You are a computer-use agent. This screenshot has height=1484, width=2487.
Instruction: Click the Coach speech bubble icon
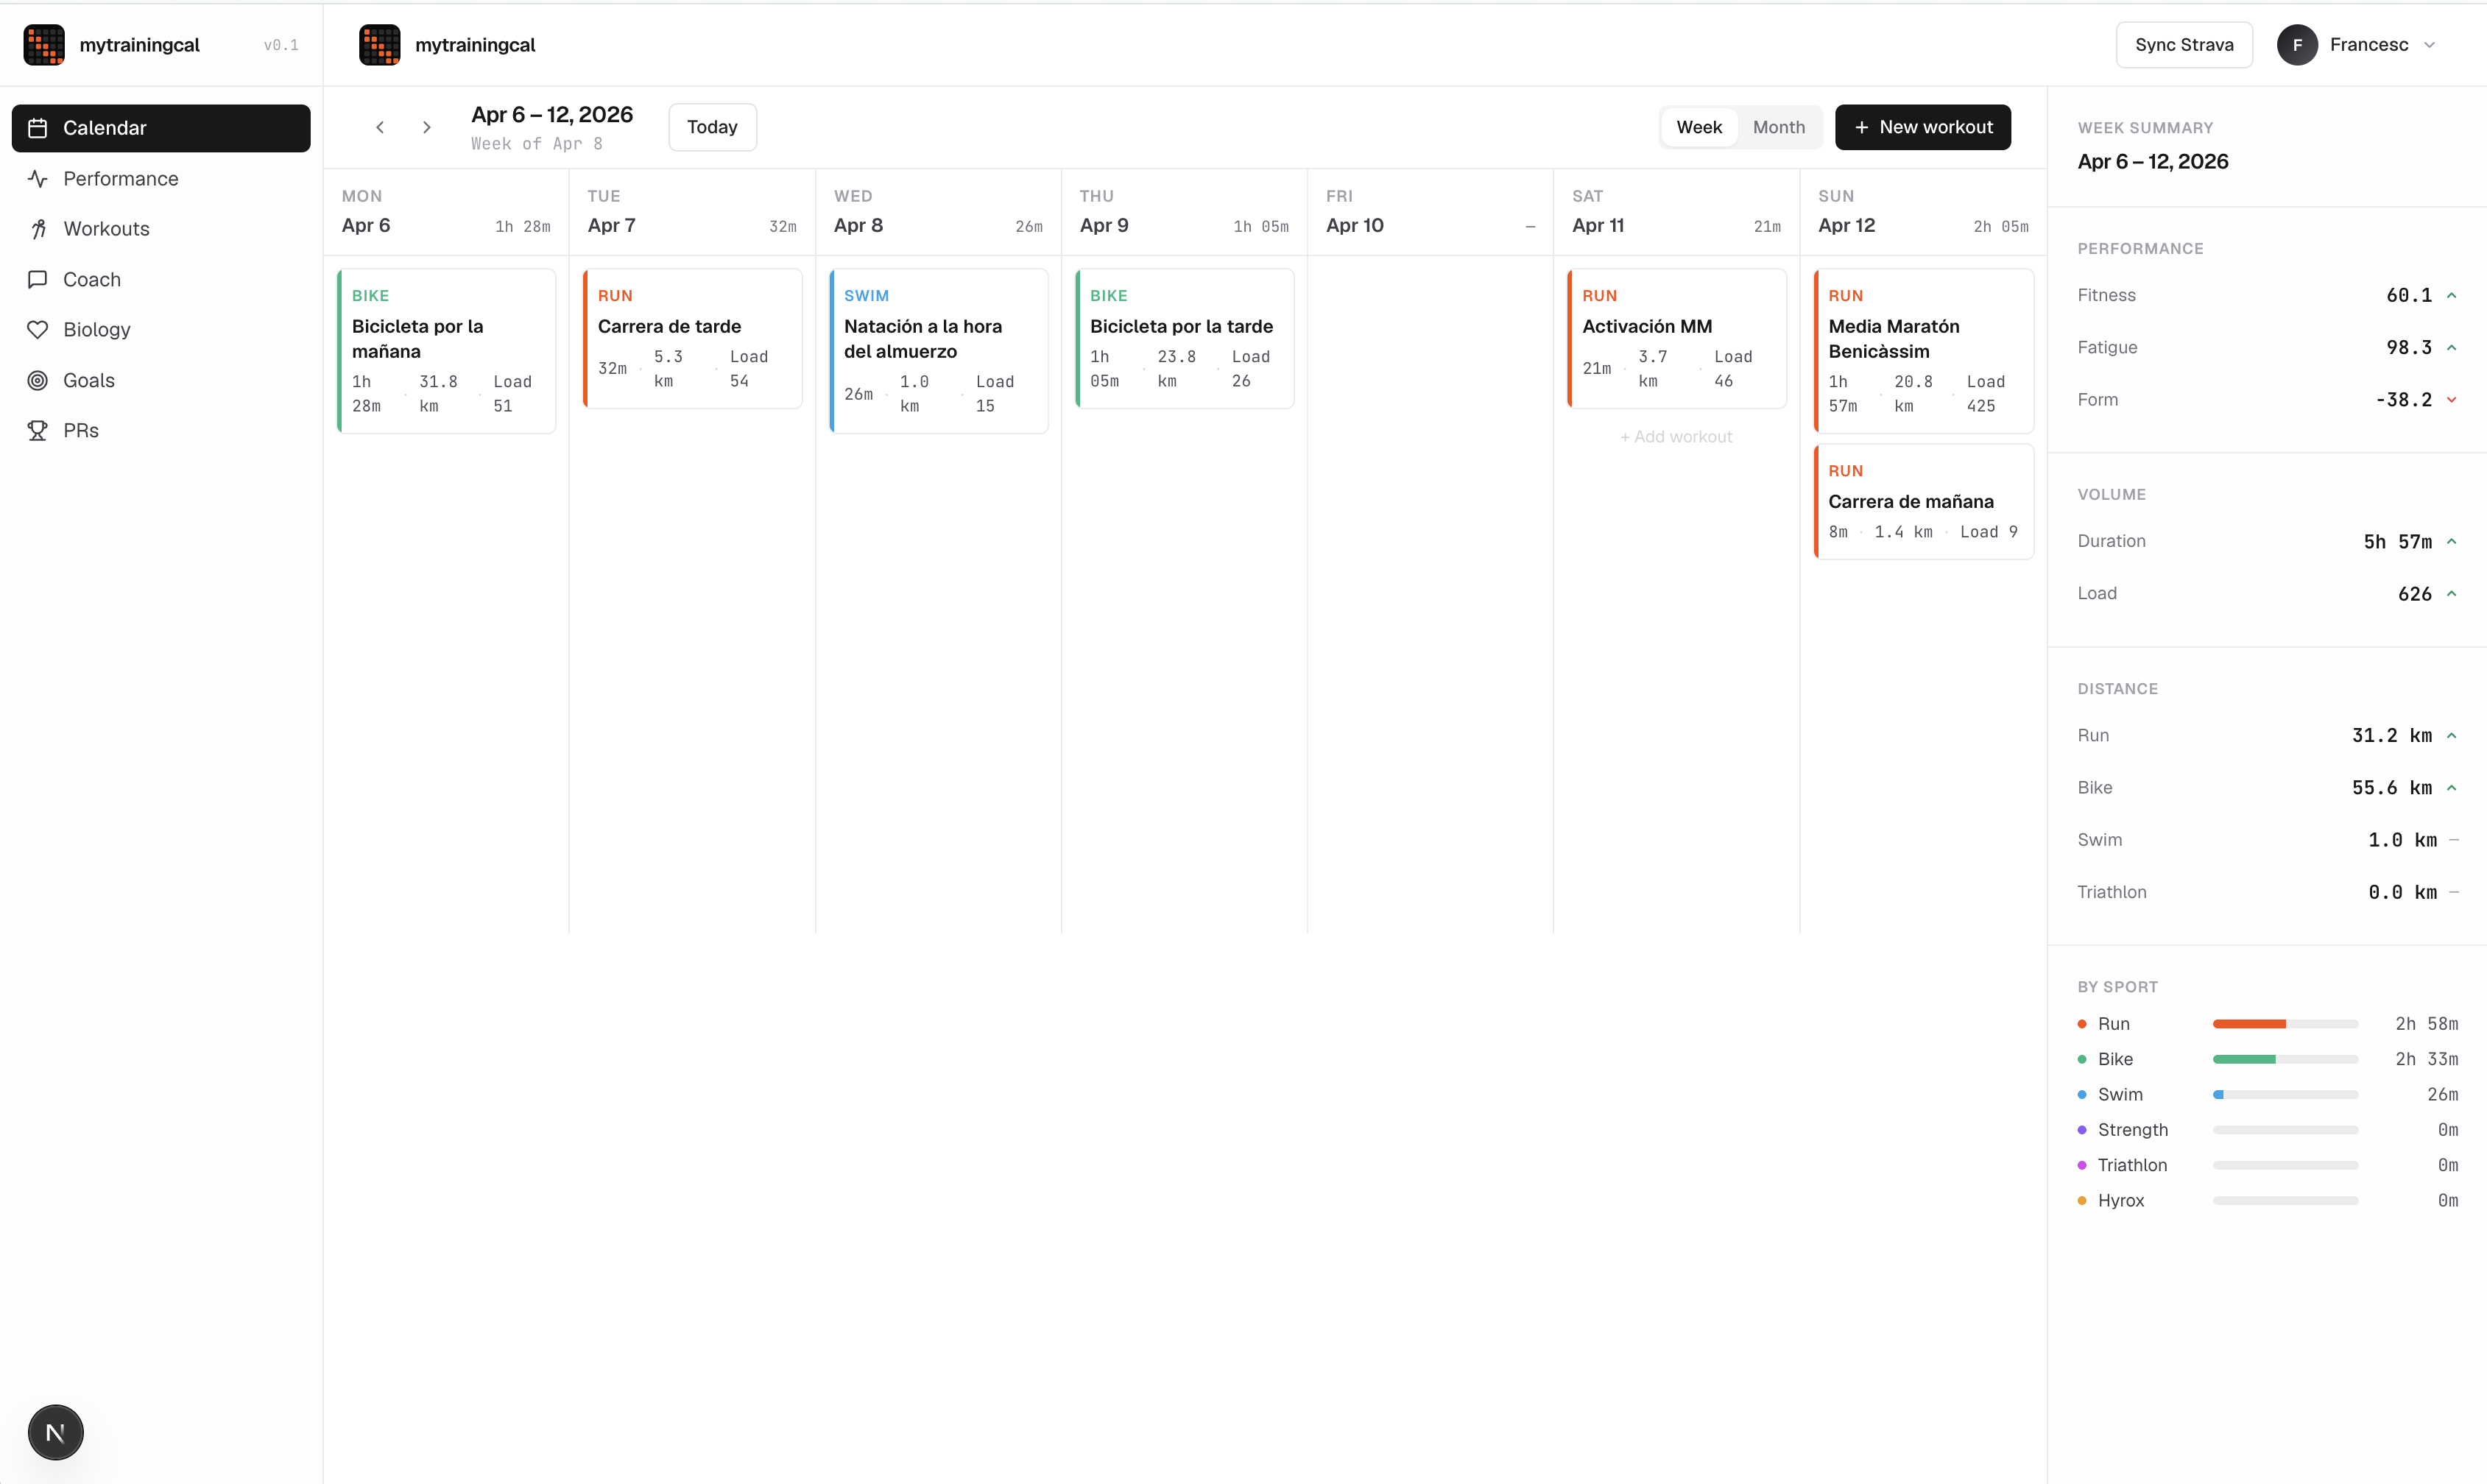38,280
